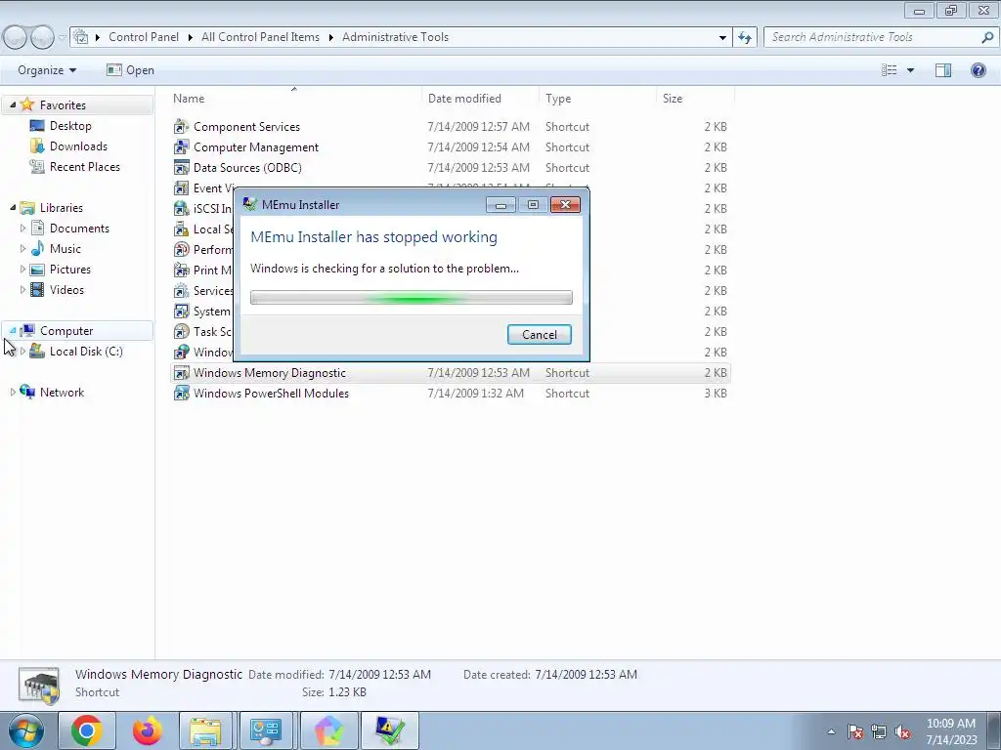This screenshot has height=750, width=1001.
Task: Cancel the MEmu Installer error dialog
Action: (540, 334)
